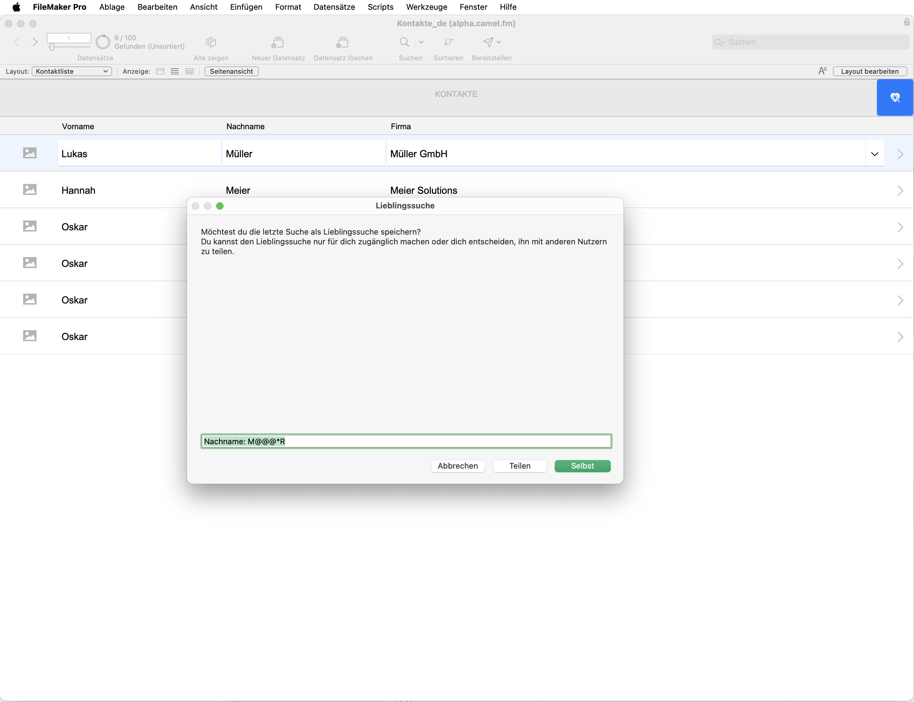The height and width of the screenshot is (702, 914).
Task: Switch to form view icon
Action: 160,72
